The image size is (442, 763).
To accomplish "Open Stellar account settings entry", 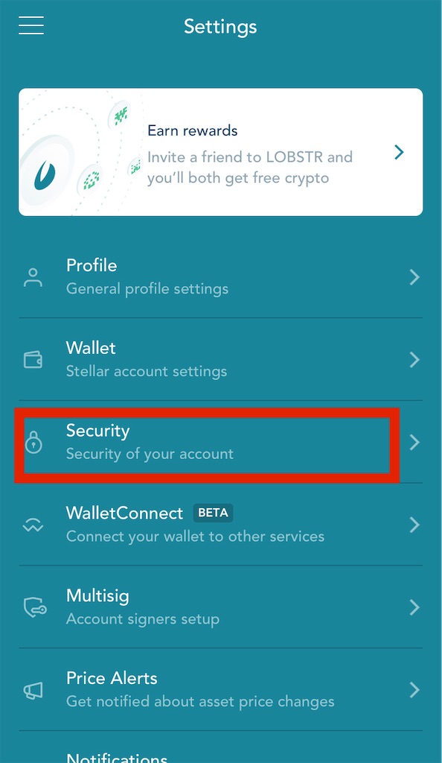I will (147, 371).
